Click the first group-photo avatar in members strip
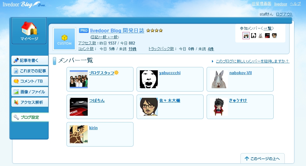Viewport: 306px width, 166px height. pyautogui.click(x=246, y=36)
